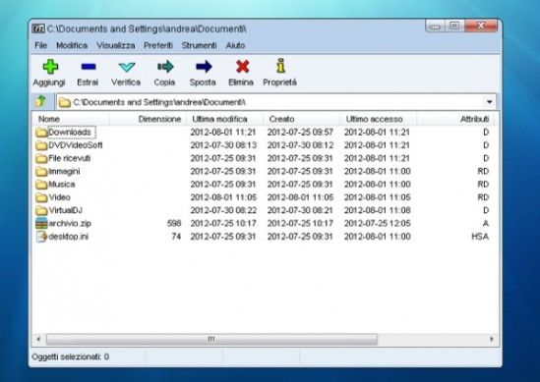Screen dimensions: 540x382
Task: Click archivio.zip A attribute
Action: pos(486,224)
